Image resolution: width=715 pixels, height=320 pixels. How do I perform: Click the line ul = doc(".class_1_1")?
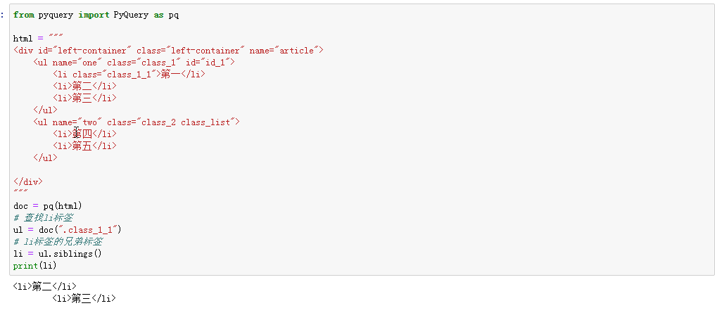click(68, 230)
